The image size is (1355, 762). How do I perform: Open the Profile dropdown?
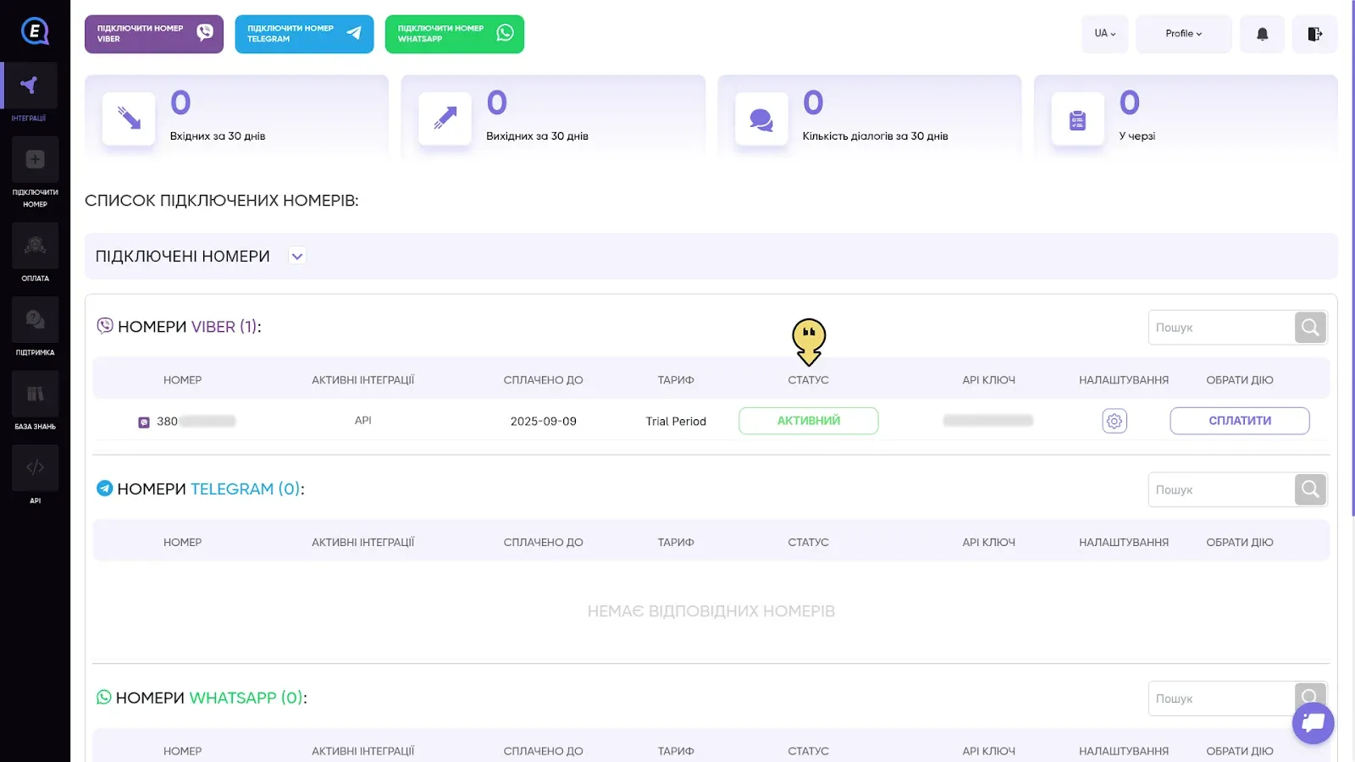point(1184,34)
